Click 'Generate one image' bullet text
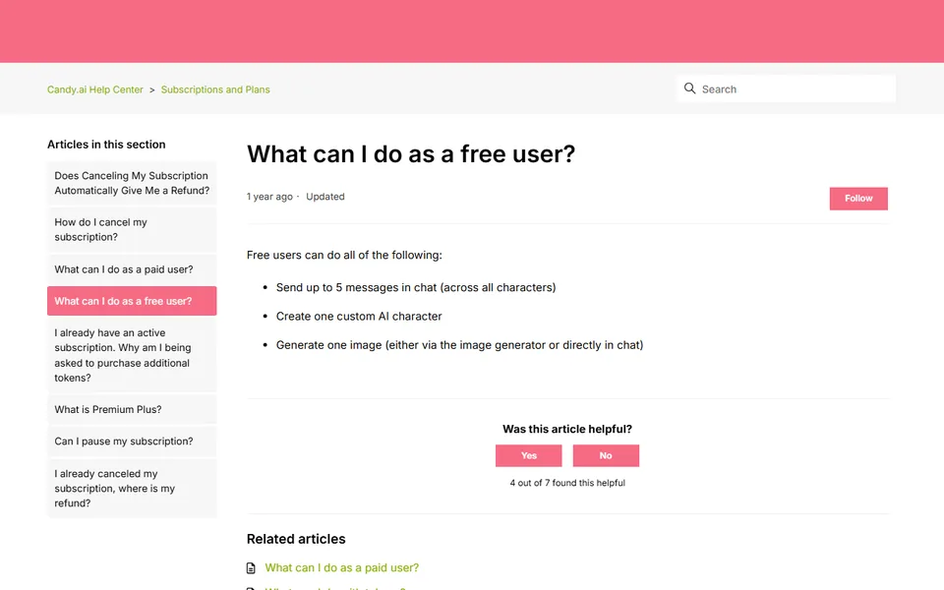This screenshot has width=944, height=590. pyautogui.click(x=459, y=345)
